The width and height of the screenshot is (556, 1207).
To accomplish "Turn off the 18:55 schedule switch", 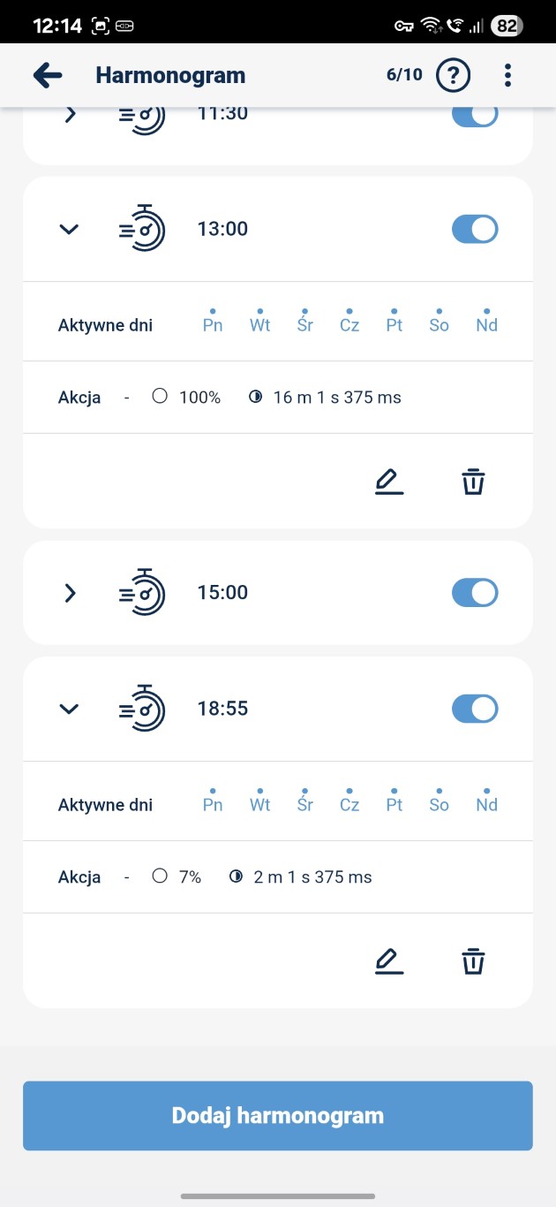I will coord(475,709).
